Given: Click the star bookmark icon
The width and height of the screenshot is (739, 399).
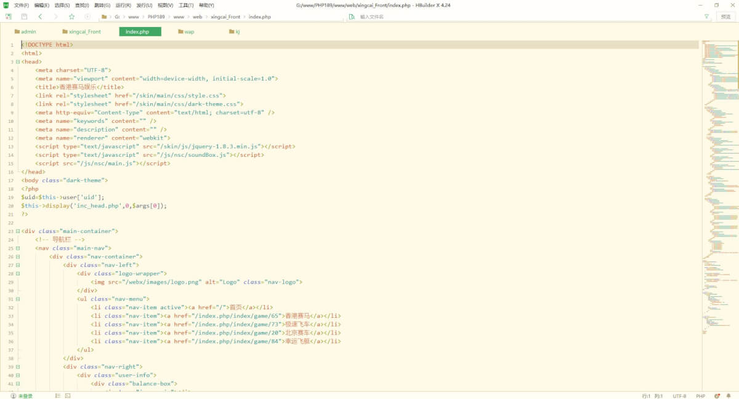Looking at the screenshot, I should click(x=71, y=17).
